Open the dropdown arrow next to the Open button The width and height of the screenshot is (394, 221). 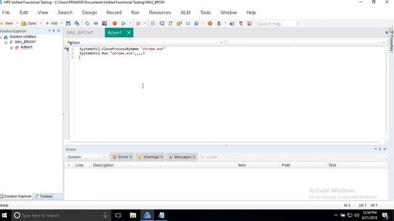41,23
